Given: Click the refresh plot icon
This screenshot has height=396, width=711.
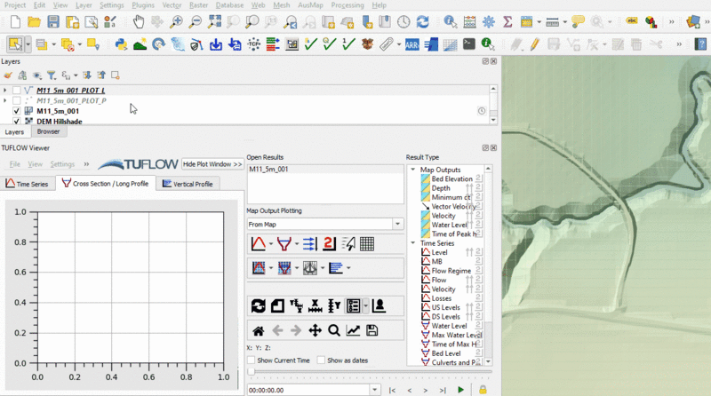Looking at the screenshot, I should [x=258, y=305].
